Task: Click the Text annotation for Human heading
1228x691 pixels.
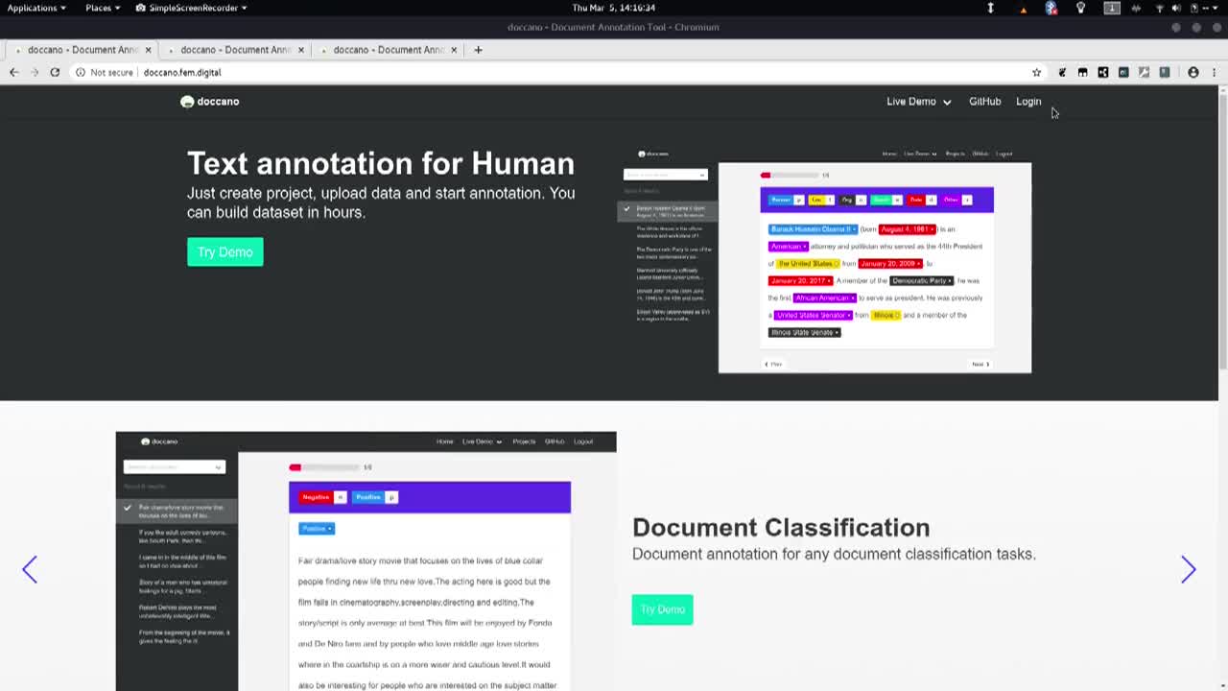Action: (380, 163)
